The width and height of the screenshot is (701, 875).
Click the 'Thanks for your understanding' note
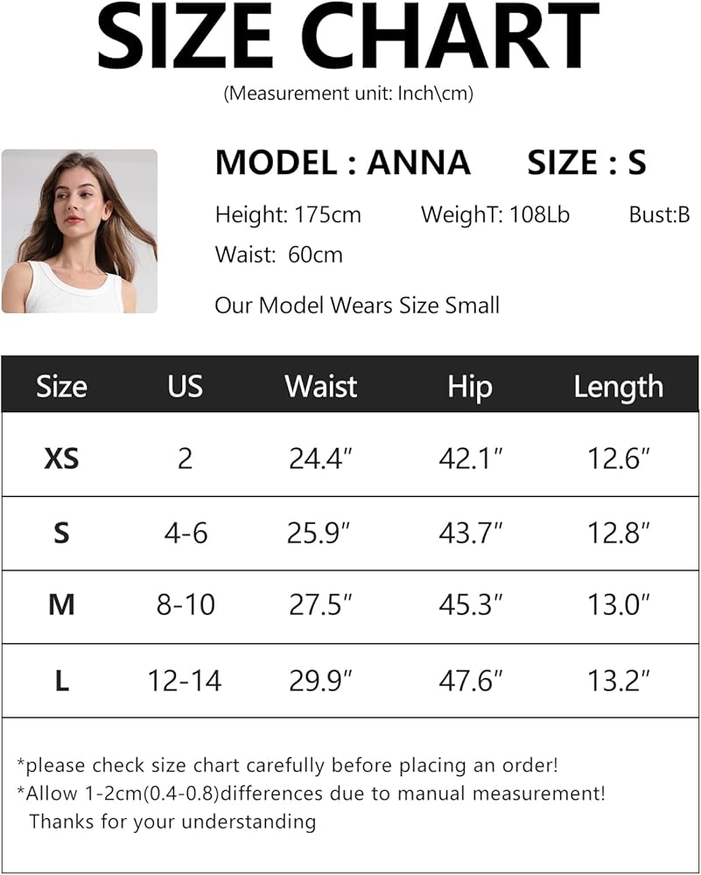click(172, 822)
